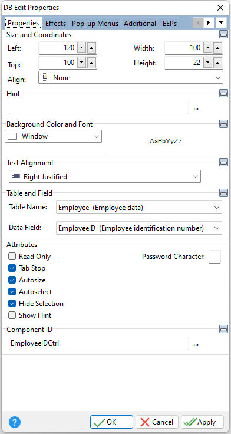The width and height of the screenshot is (231, 434).
Task: Collapse the Component ID section
Action: 223,330
